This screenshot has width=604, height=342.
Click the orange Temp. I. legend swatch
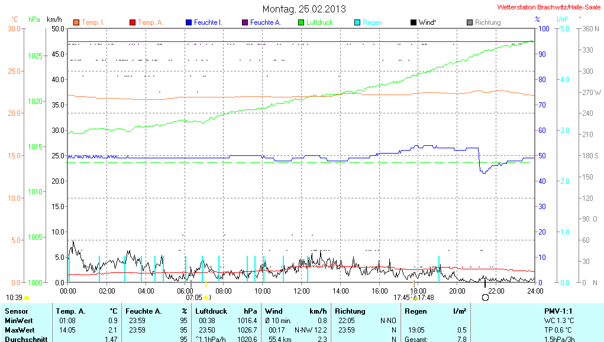[76, 23]
